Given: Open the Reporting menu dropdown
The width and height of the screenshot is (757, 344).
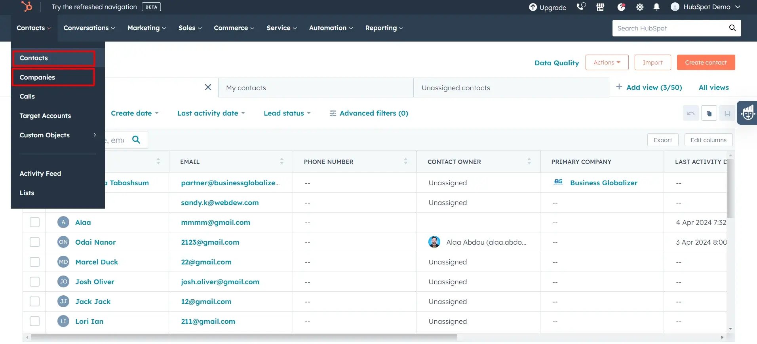Looking at the screenshot, I should (x=384, y=28).
